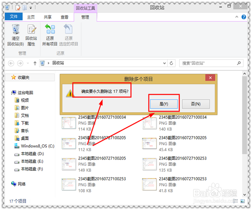252x210 pixels.
Task: Open the Documents (文档) folder
Action: click(x=21, y=115)
